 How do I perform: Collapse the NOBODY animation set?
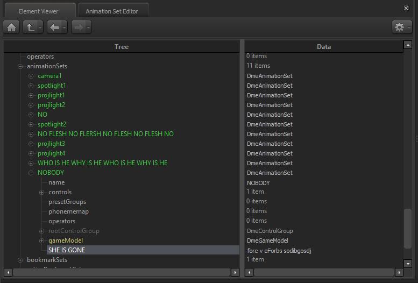[31, 173]
